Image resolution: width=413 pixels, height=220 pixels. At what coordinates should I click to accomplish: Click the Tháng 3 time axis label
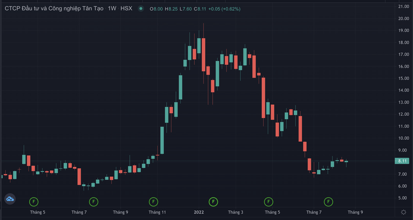pos(235,212)
